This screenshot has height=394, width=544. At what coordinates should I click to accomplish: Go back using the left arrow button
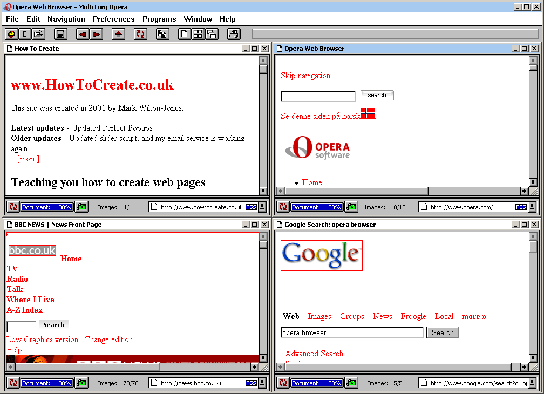click(82, 34)
